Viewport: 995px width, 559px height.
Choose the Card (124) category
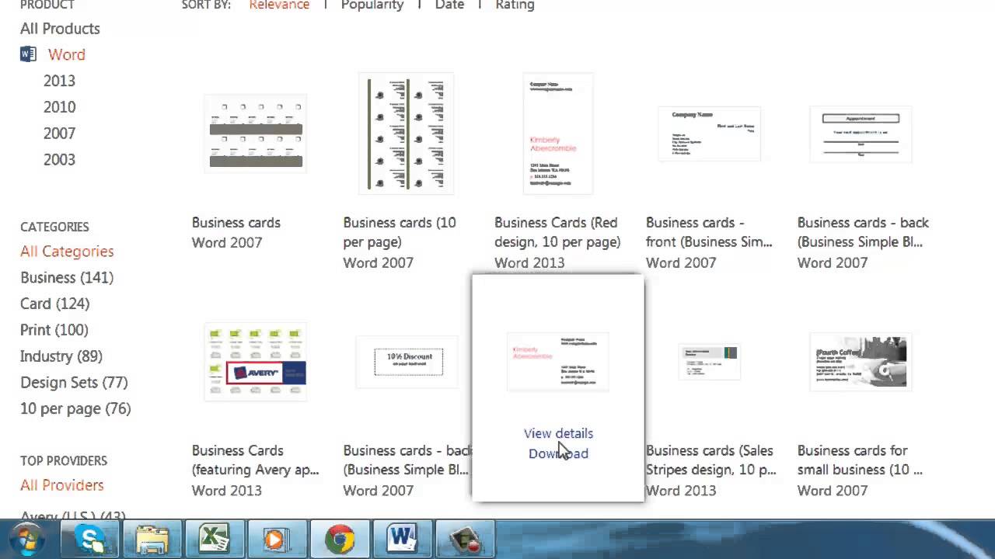(x=54, y=304)
